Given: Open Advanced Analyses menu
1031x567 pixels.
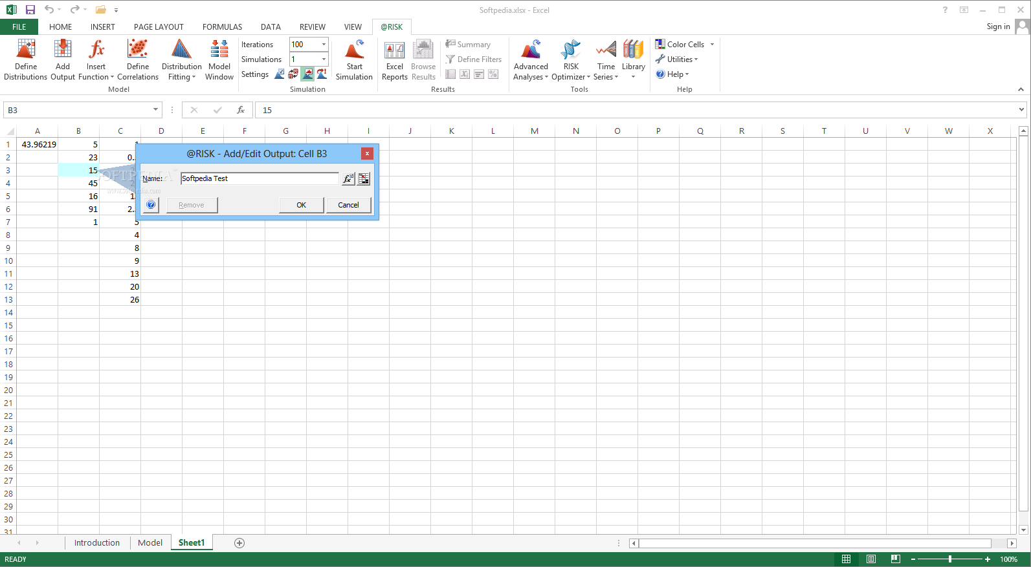Looking at the screenshot, I should click(x=531, y=59).
